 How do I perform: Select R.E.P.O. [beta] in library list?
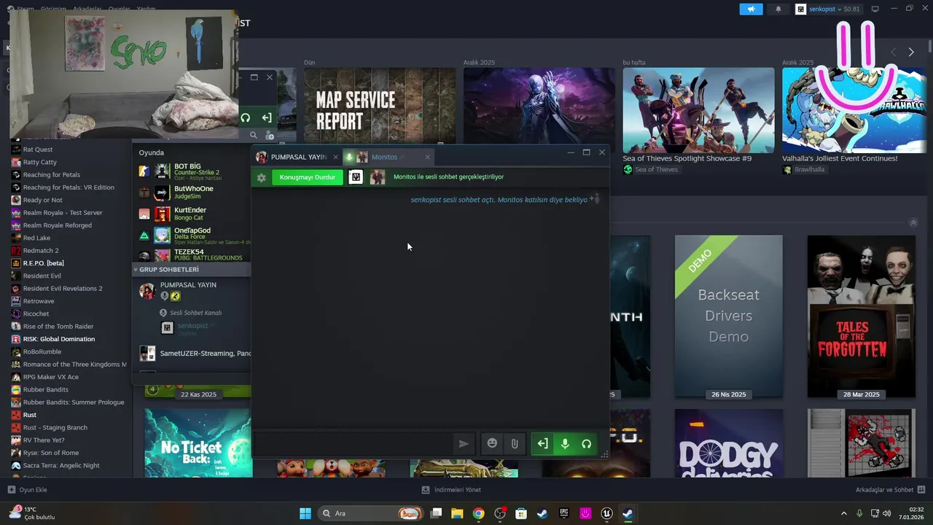point(44,263)
